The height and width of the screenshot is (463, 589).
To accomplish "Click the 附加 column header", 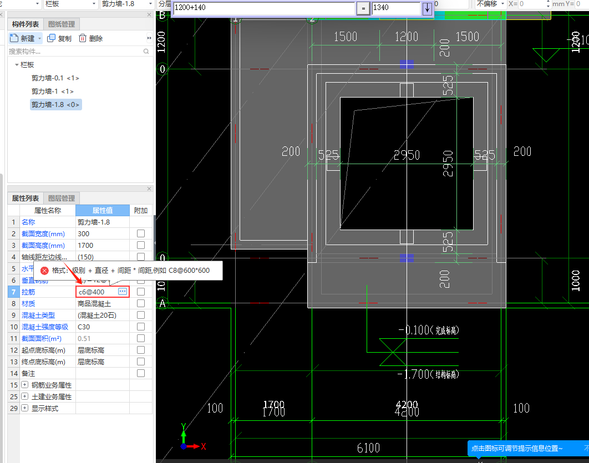I will click(x=141, y=210).
